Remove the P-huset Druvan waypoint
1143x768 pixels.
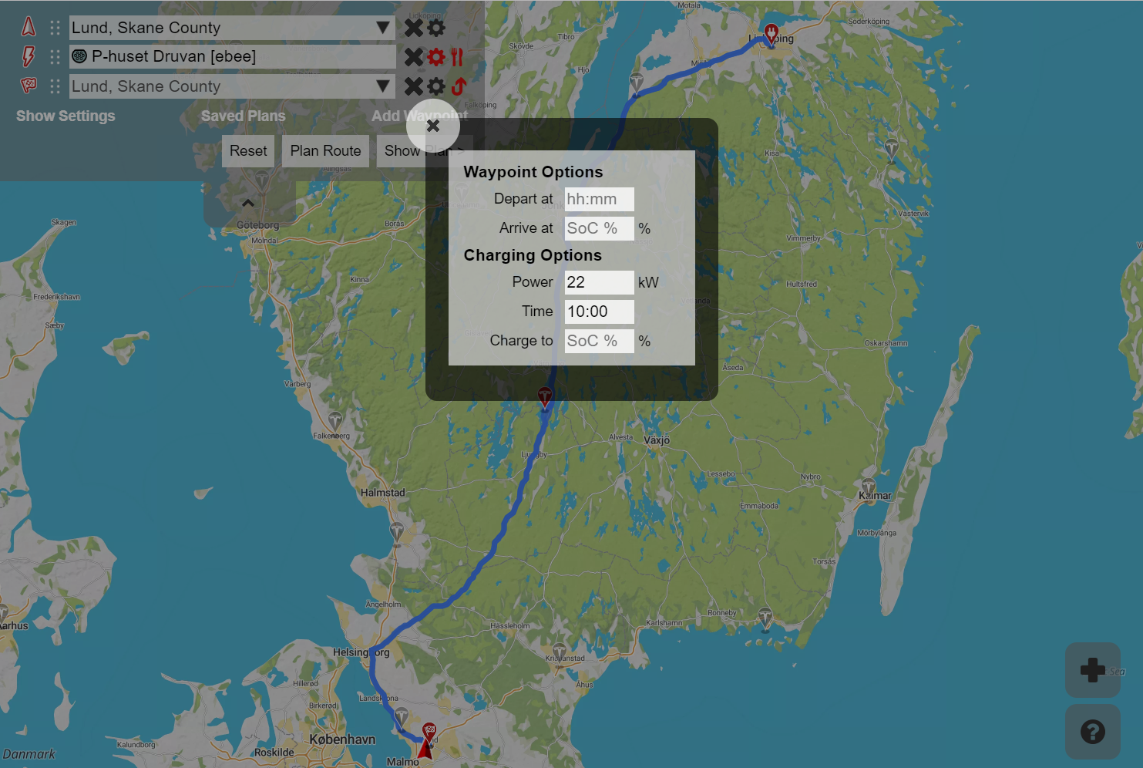click(414, 57)
